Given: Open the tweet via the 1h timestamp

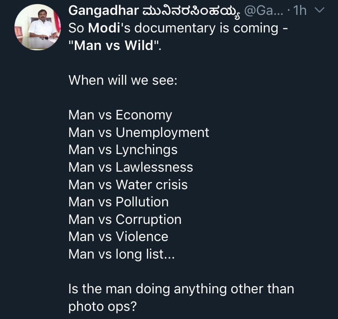Looking at the screenshot, I should coord(299,10).
